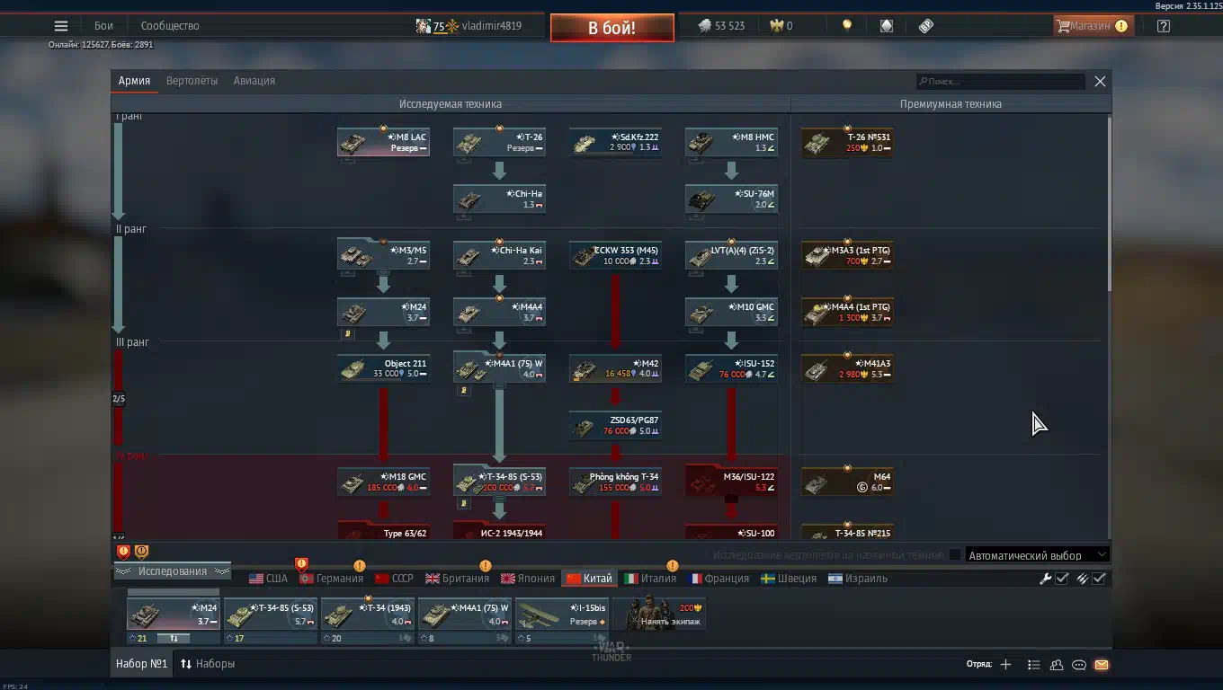The image size is (1223, 690).
Task: Open the Магазин shop button
Action: [1093, 26]
